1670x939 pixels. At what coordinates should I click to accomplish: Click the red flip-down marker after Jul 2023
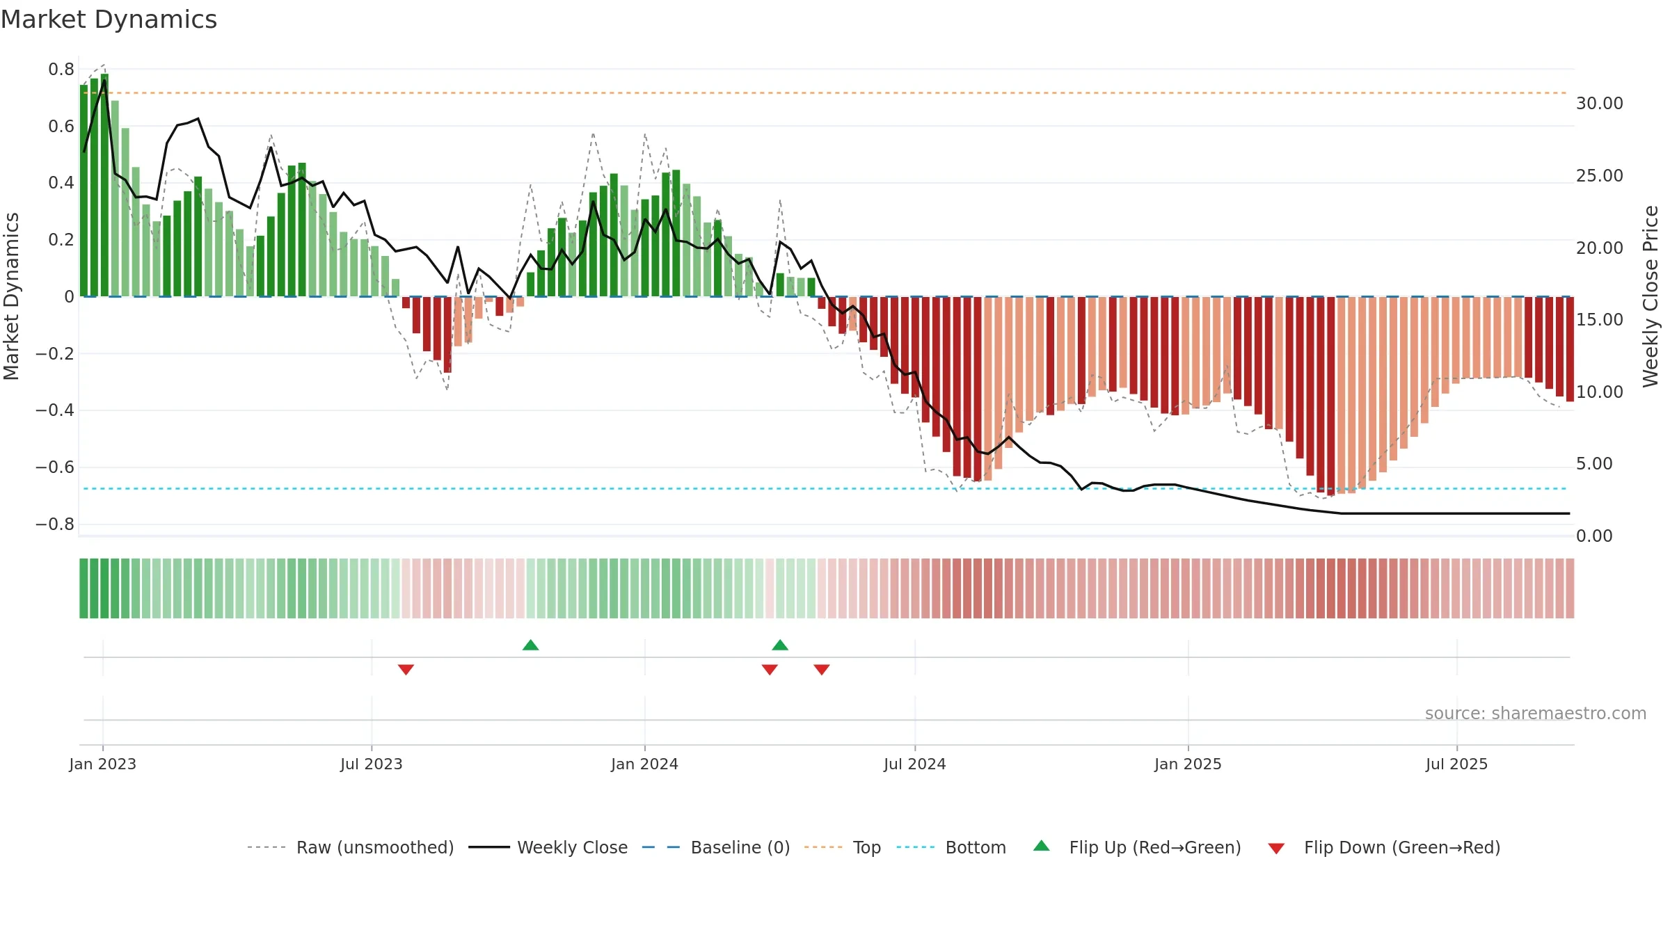tap(406, 669)
